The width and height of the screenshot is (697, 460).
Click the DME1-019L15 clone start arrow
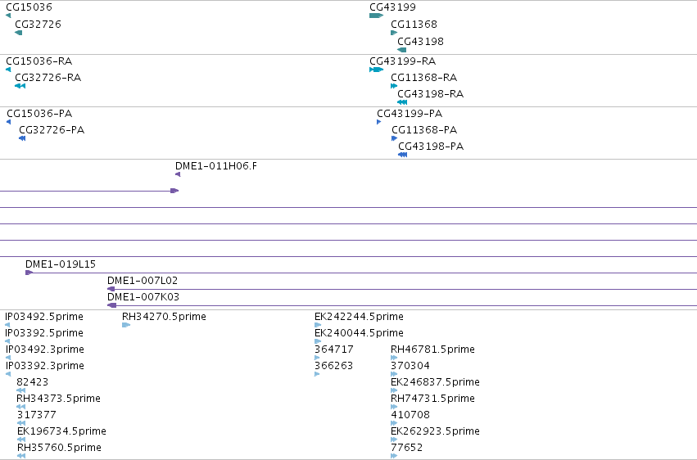[x=29, y=273]
